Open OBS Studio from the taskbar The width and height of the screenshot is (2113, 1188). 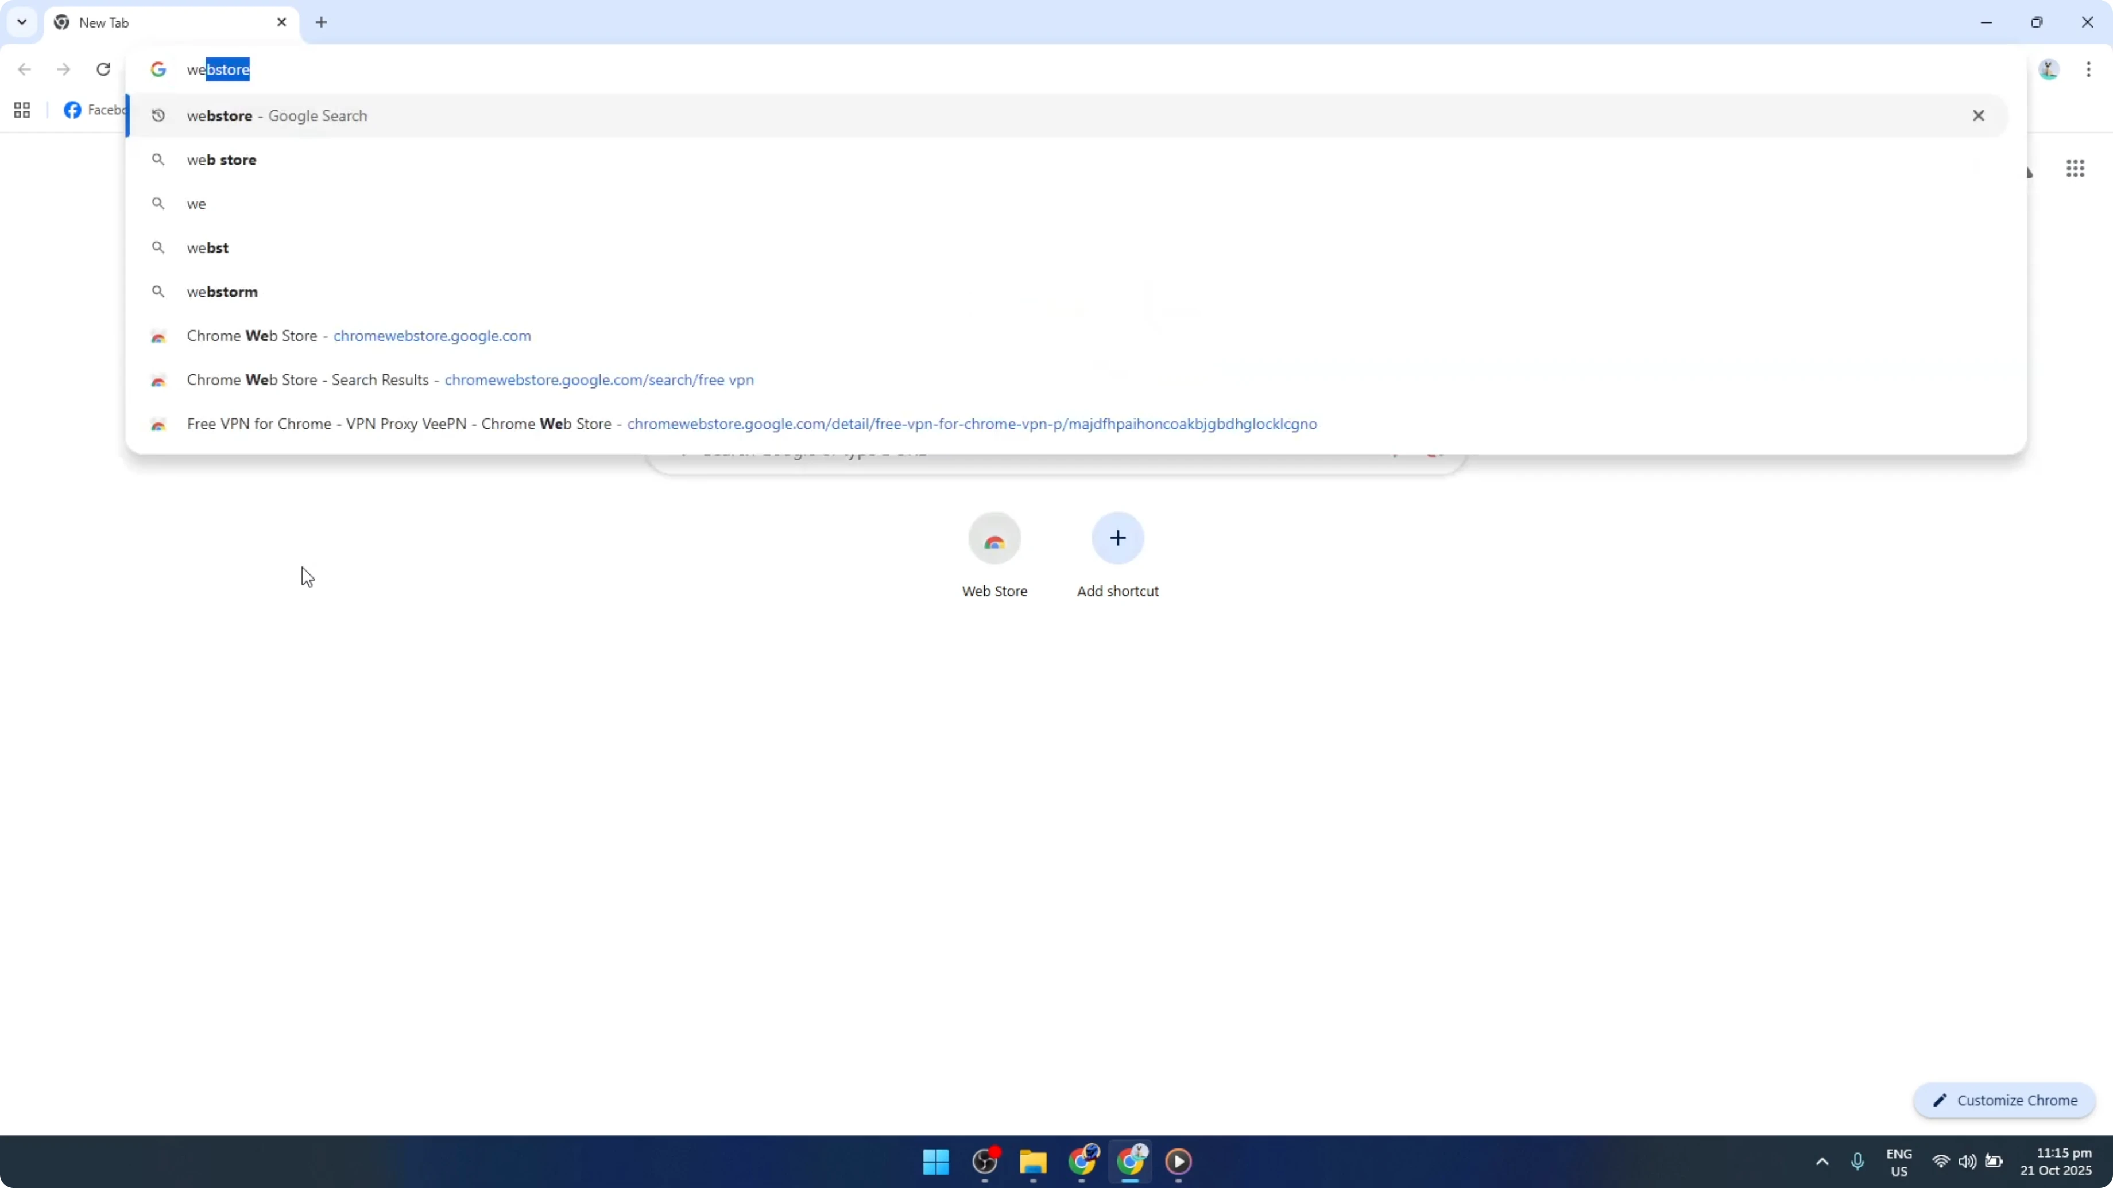point(985,1163)
